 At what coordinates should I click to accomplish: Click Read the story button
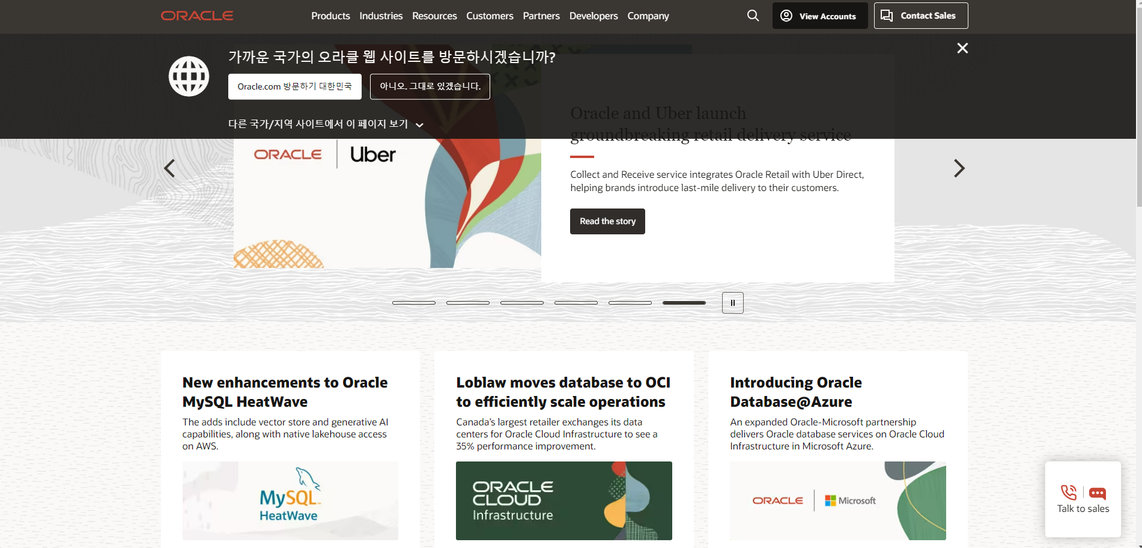click(607, 221)
